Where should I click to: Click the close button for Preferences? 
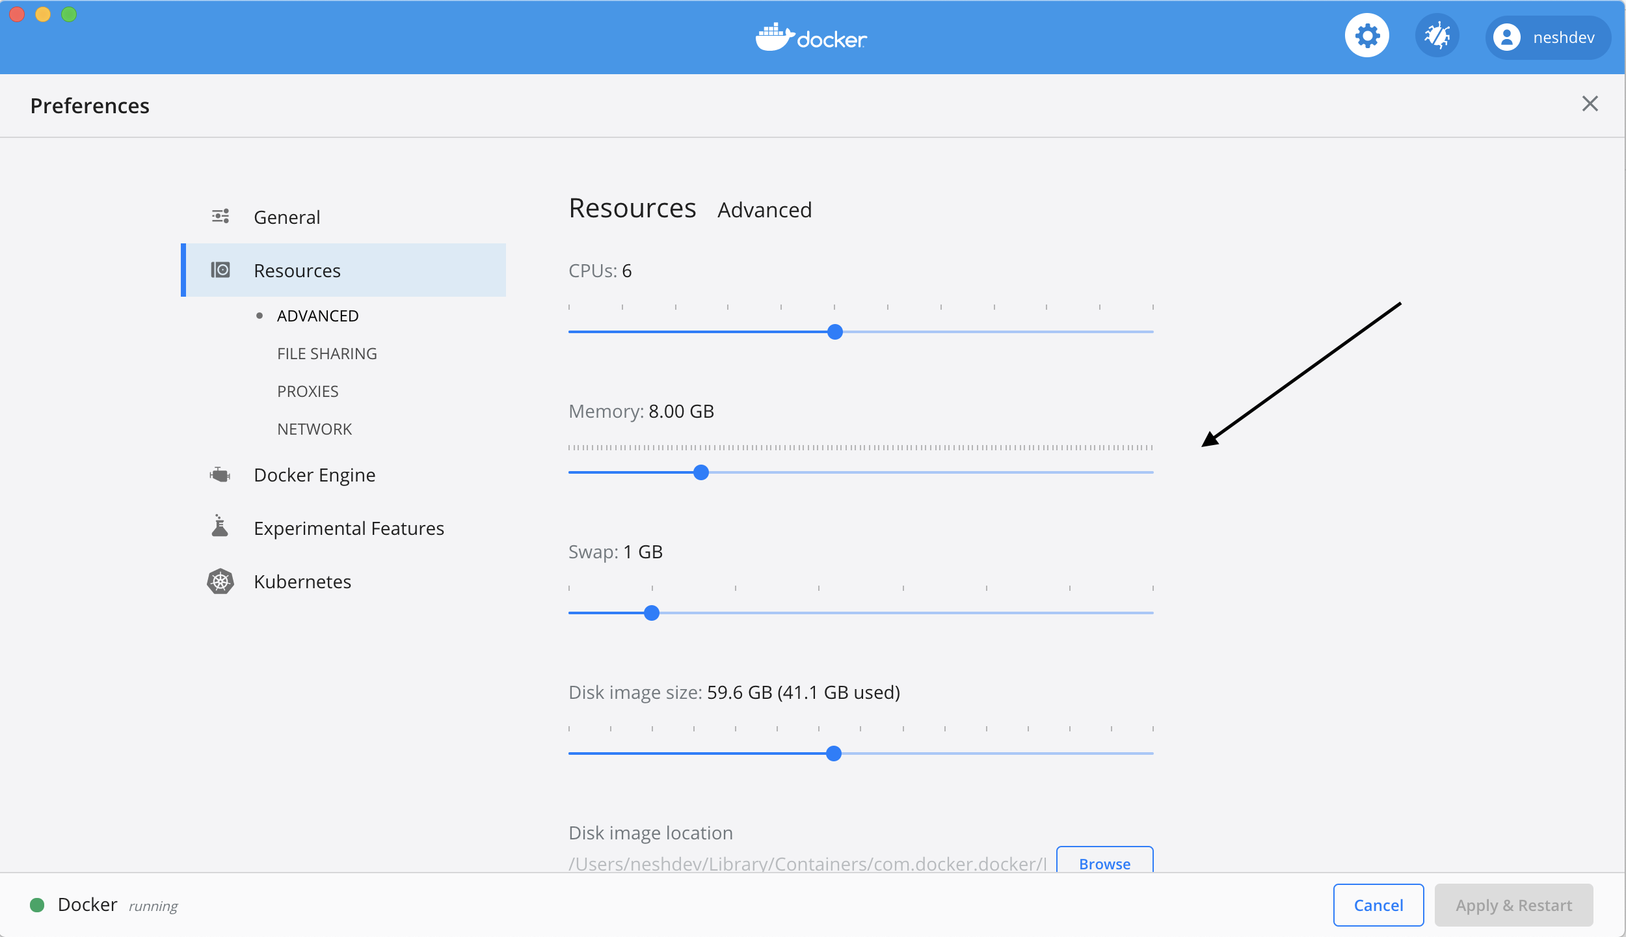1590,104
